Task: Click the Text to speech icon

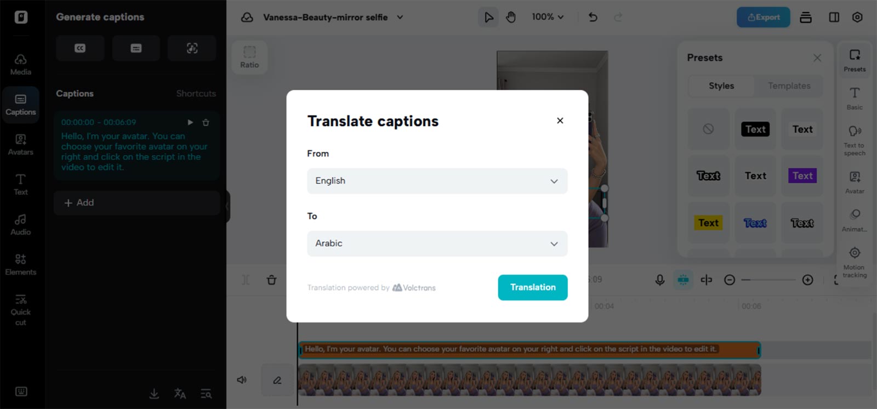Action: (x=855, y=140)
